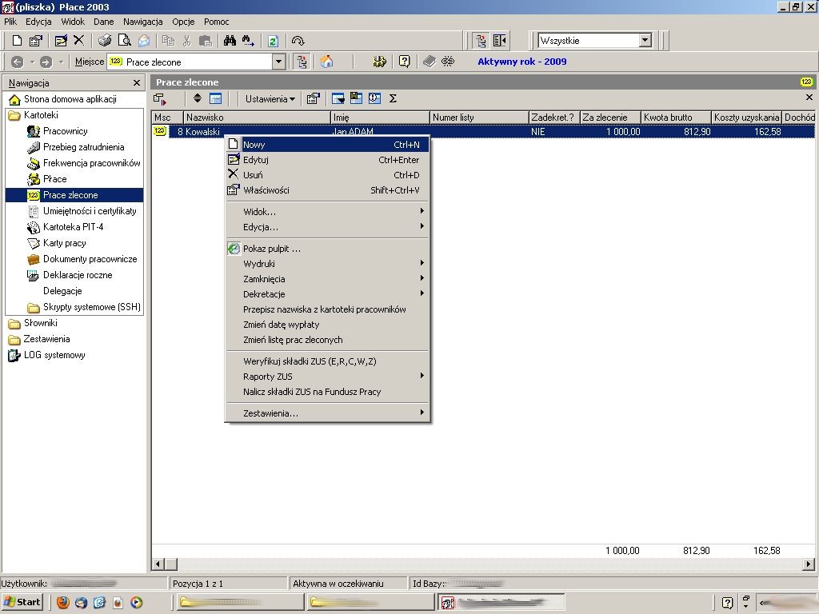
Task: Expand the Dekretacje submenu
Action: click(x=327, y=294)
